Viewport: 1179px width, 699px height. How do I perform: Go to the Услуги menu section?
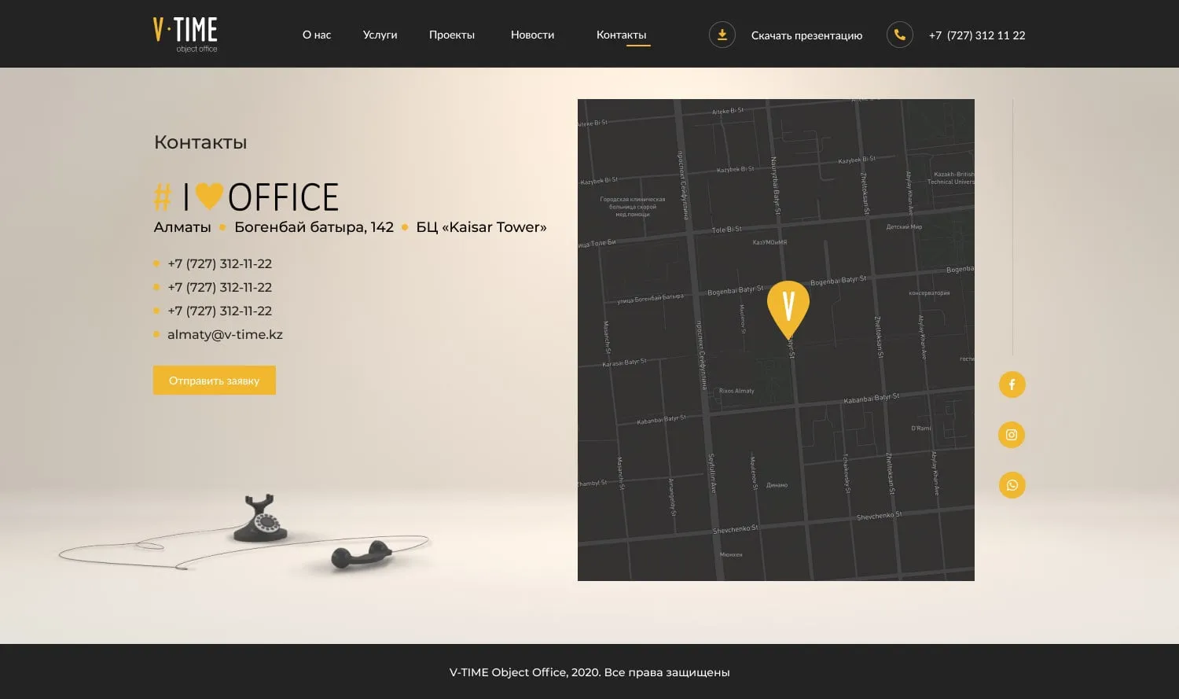point(380,35)
